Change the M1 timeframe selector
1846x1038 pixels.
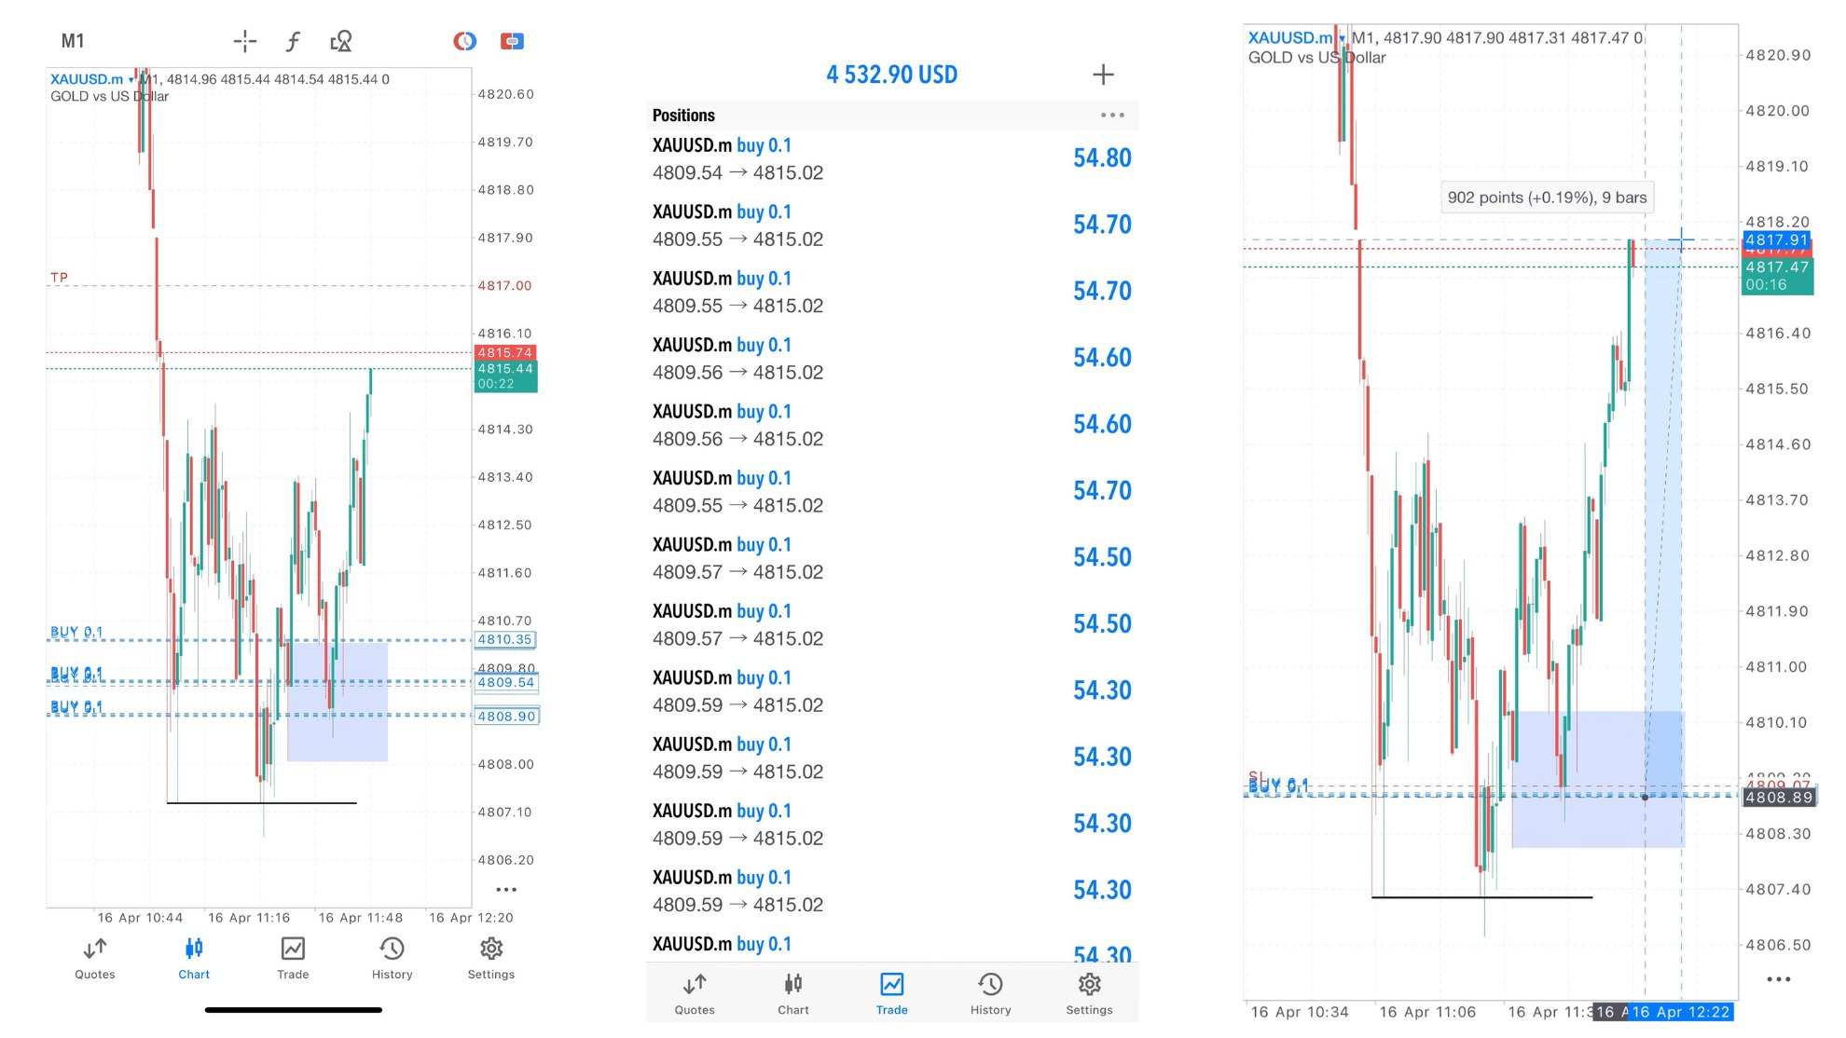tap(73, 41)
